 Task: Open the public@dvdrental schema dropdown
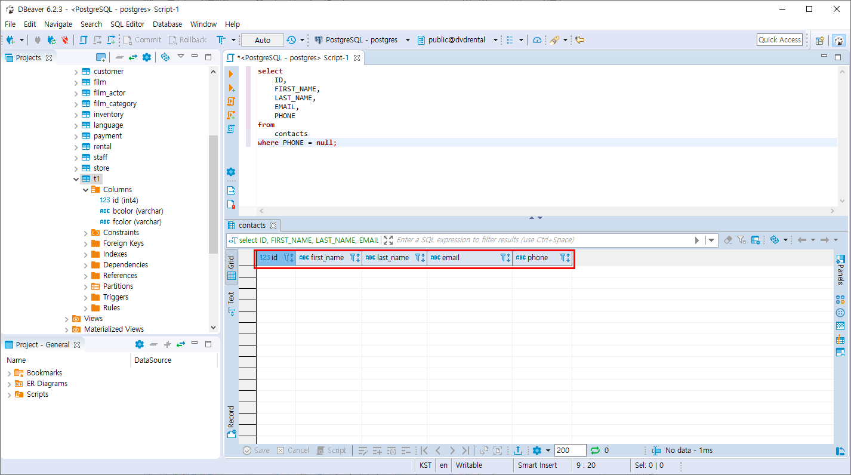[x=495, y=40]
